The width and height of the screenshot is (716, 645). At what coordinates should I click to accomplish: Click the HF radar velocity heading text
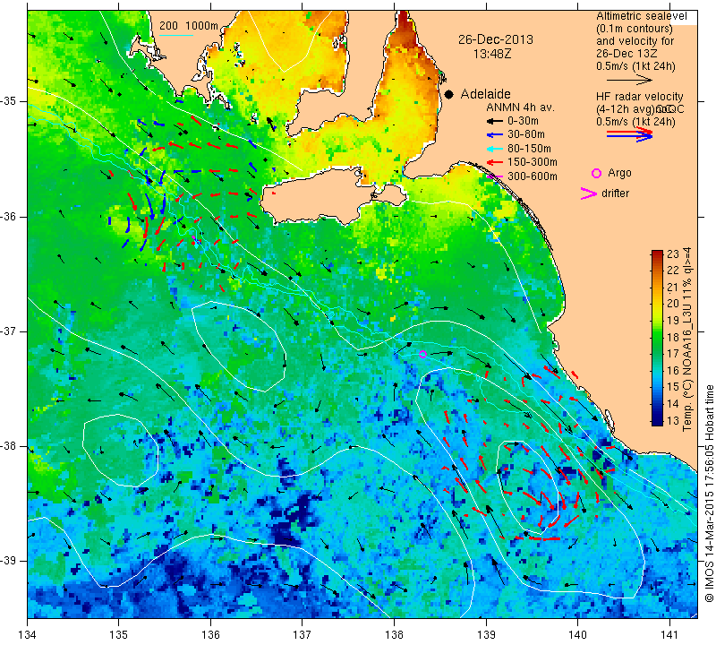(639, 97)
